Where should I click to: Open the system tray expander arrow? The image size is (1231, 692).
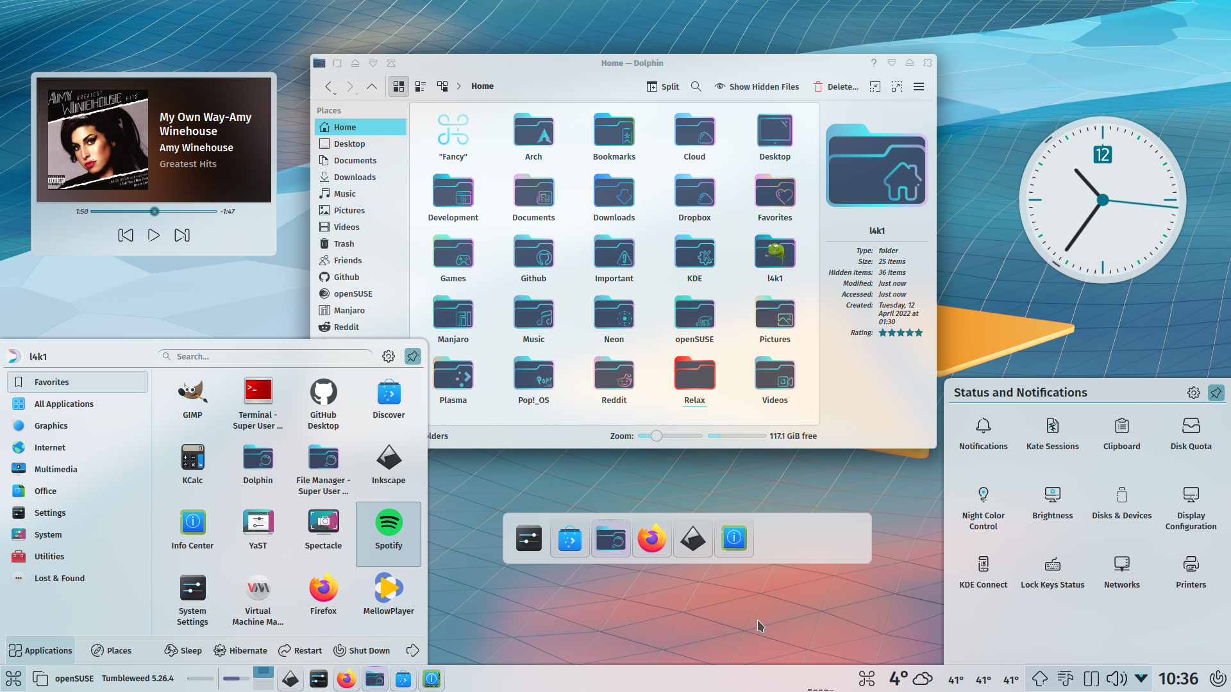[x=1140, y=678]
